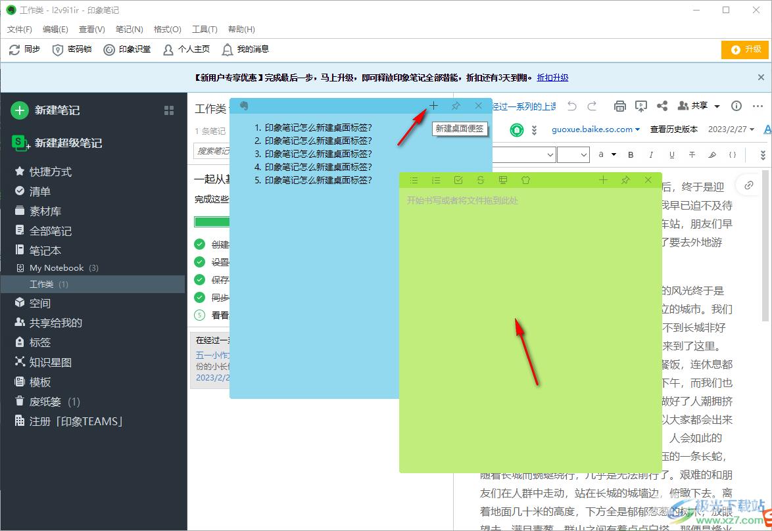This screenshot has height=531, width=772.
Task: Open the 查看(V) menu
Action: click(x=91, y=29)
